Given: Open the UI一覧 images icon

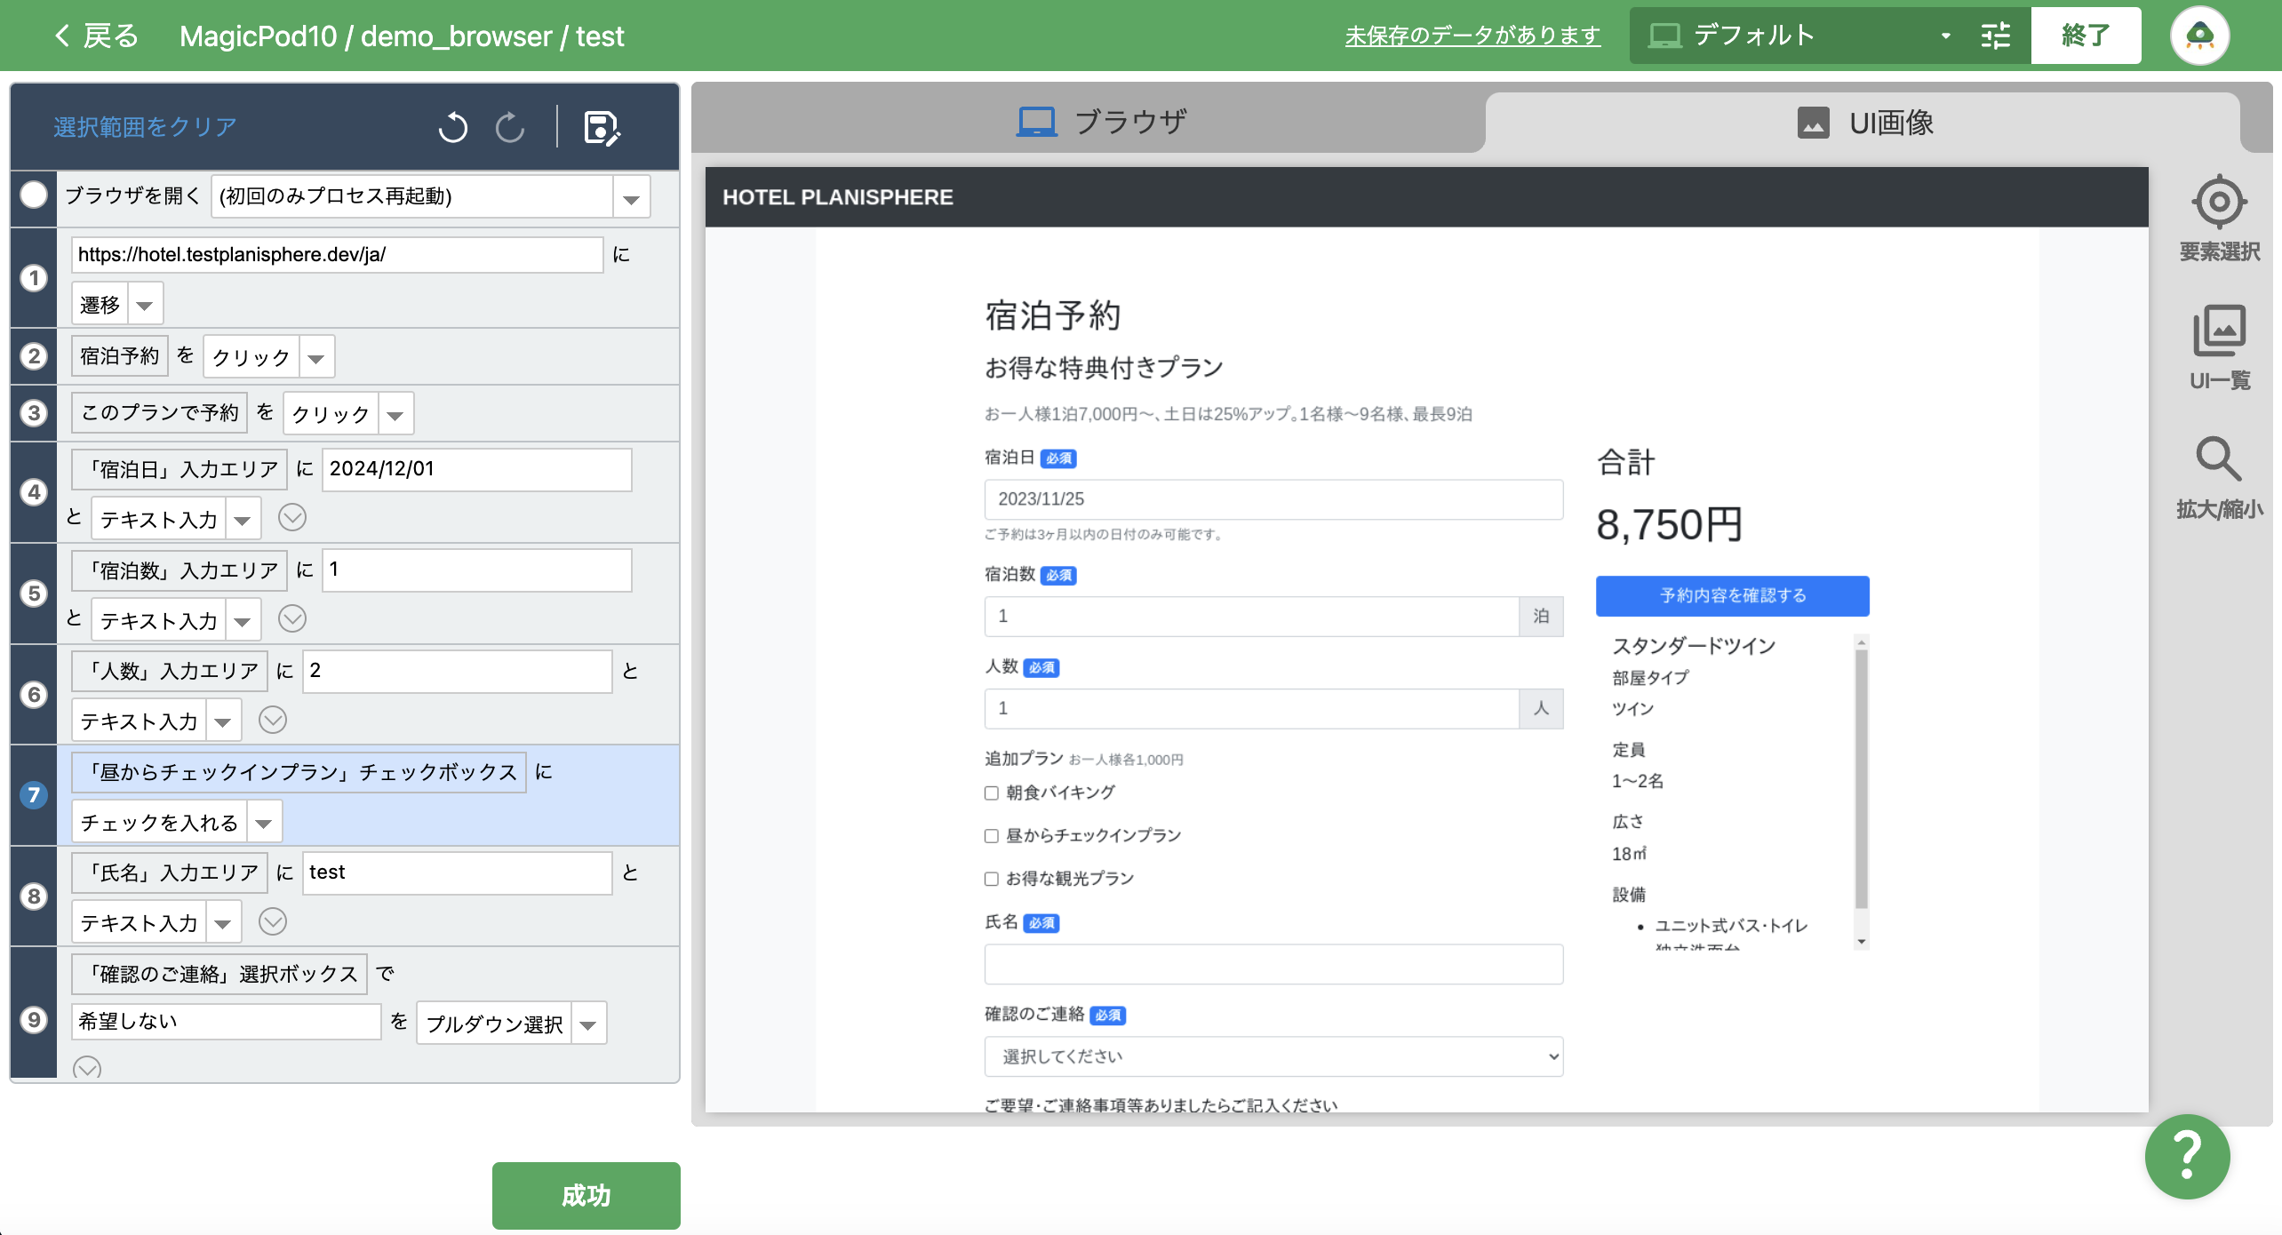Looking at the screenshot, I should (2219, 331).
